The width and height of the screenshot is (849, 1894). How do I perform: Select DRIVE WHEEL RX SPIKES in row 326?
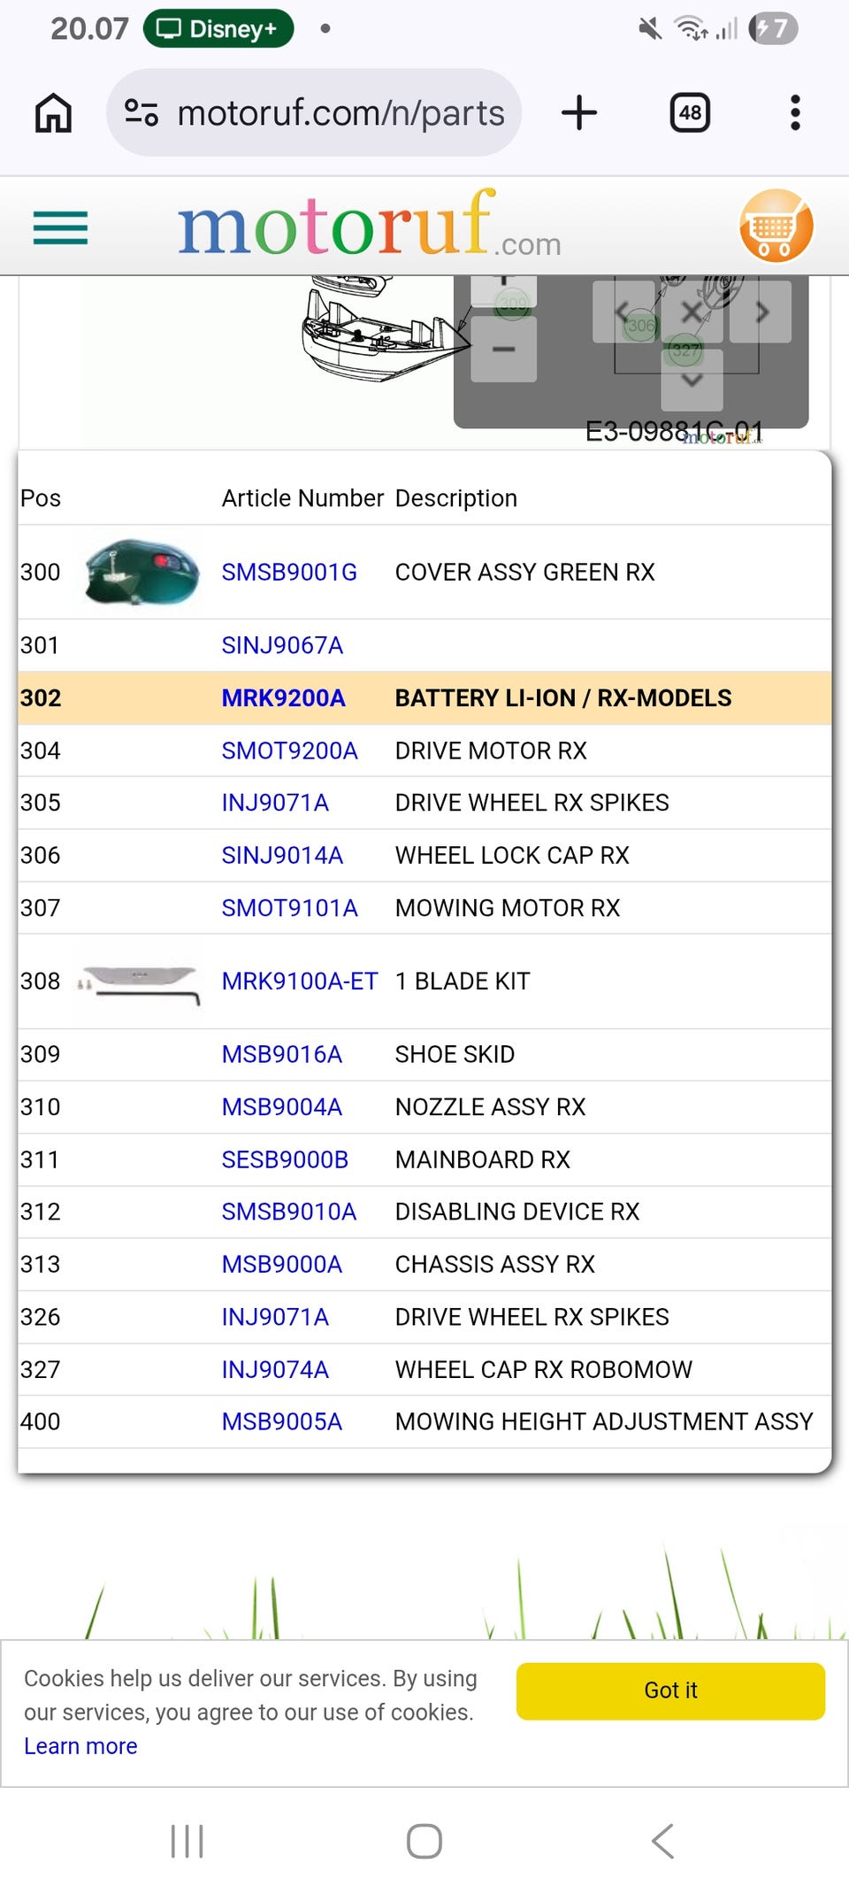point(532,1317)
